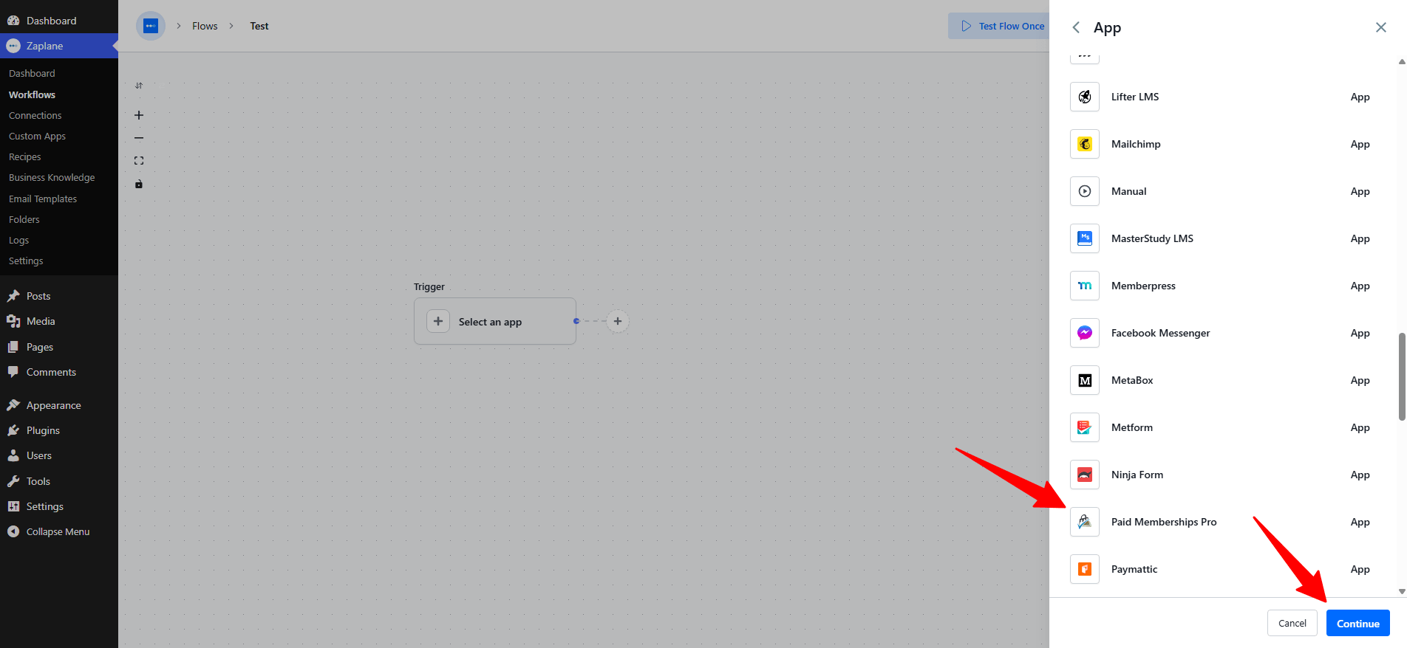Open the Users menu
The image size is (1407, 648).
(59, 455)
